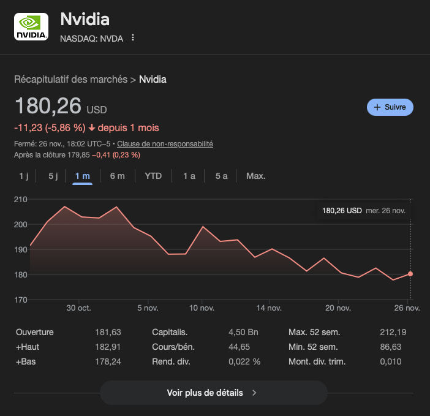Click the 200 y-axis label
The image size is (430, 416).
point(21,225)
